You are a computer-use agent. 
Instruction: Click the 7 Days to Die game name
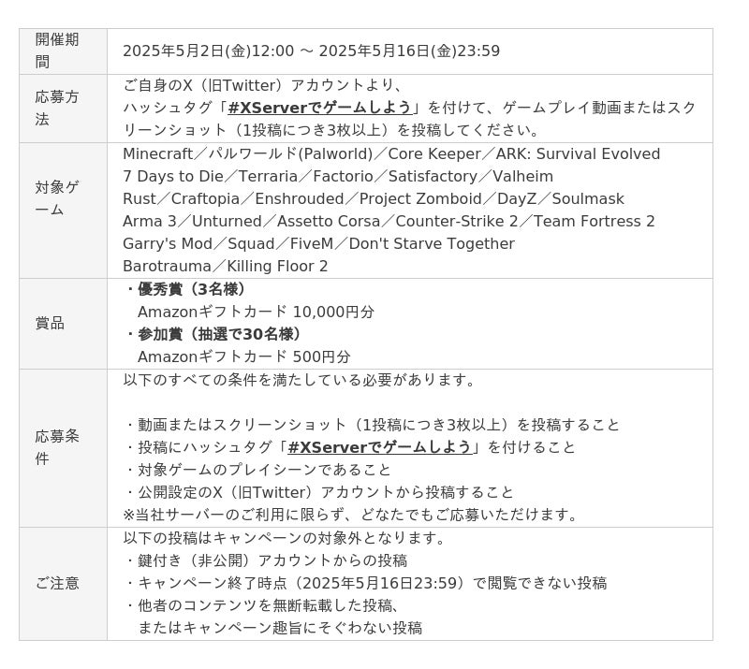tap(173, 176)
